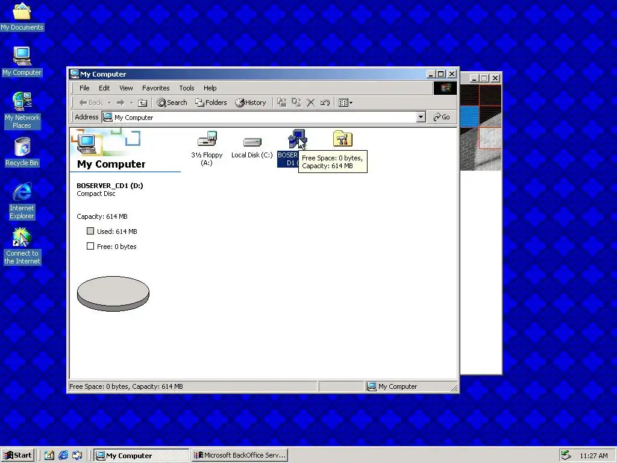Minimize the background BackOffice window

coord(474,78)
